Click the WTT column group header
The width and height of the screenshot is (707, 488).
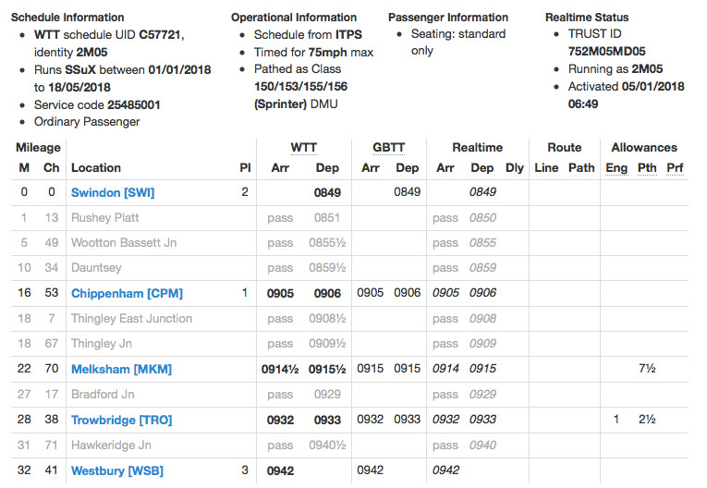click(x=303, y=147)
